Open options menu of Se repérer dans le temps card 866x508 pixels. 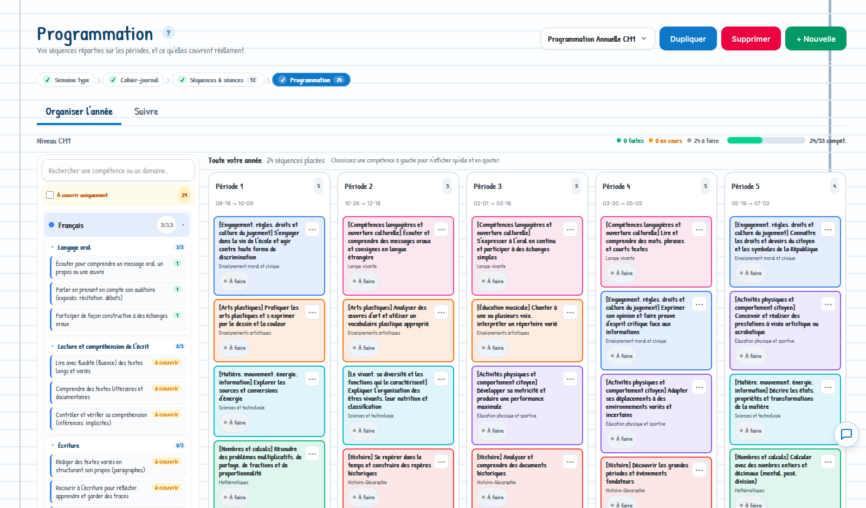coord(442,462)
